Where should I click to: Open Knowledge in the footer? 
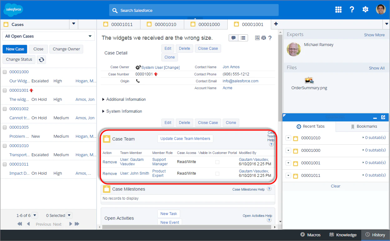tap(343, 235)
